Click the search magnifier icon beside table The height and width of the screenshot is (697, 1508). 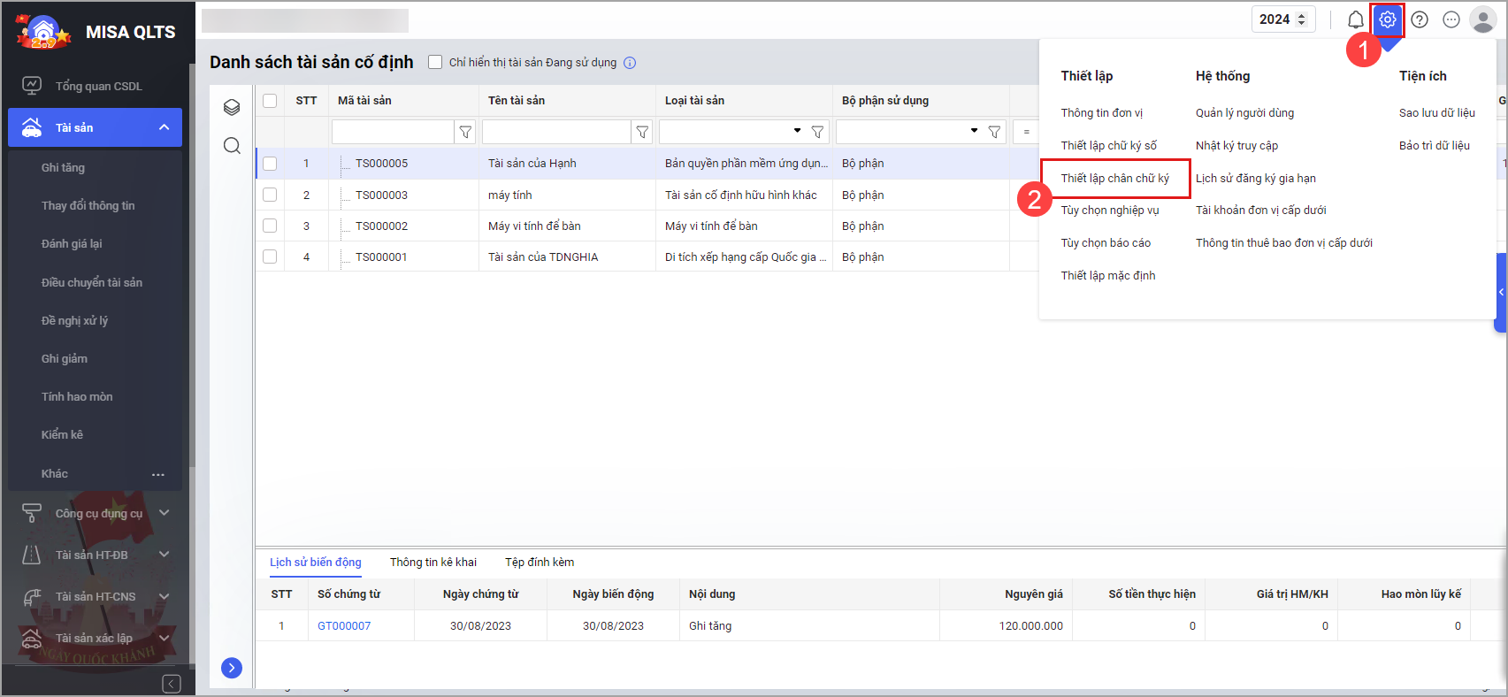232,146
